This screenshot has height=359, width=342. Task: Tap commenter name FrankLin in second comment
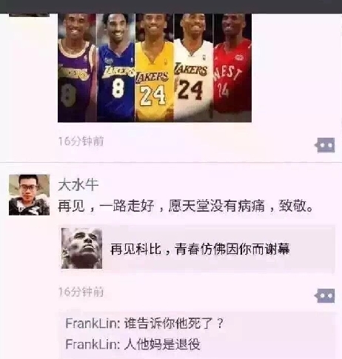[93, 344]
